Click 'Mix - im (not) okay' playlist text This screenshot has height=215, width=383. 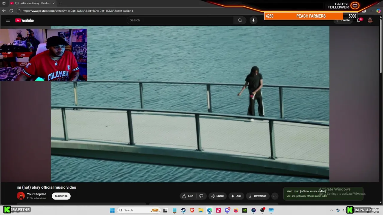coord(307,196)
